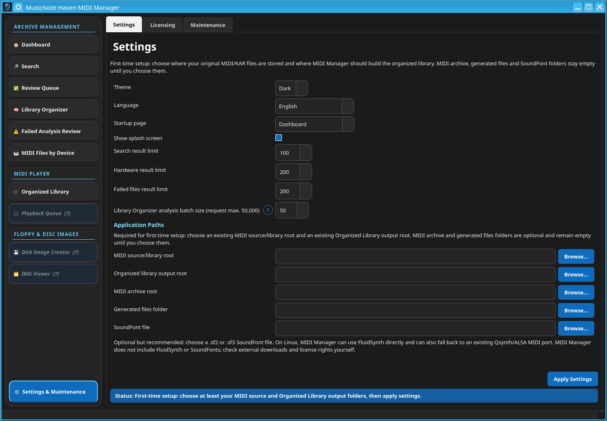Open the IMG Viewer
The image size is (607, 421).
point(53,274)
